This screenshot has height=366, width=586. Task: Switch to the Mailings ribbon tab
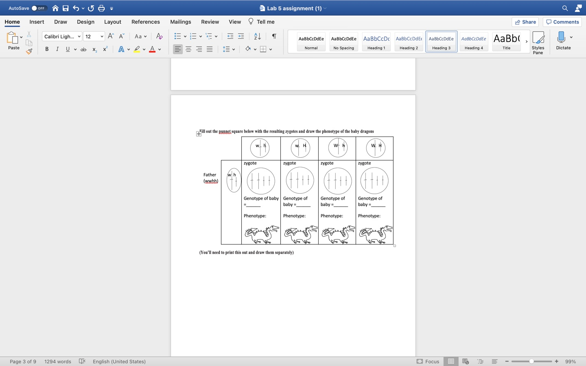pos(180,22)
